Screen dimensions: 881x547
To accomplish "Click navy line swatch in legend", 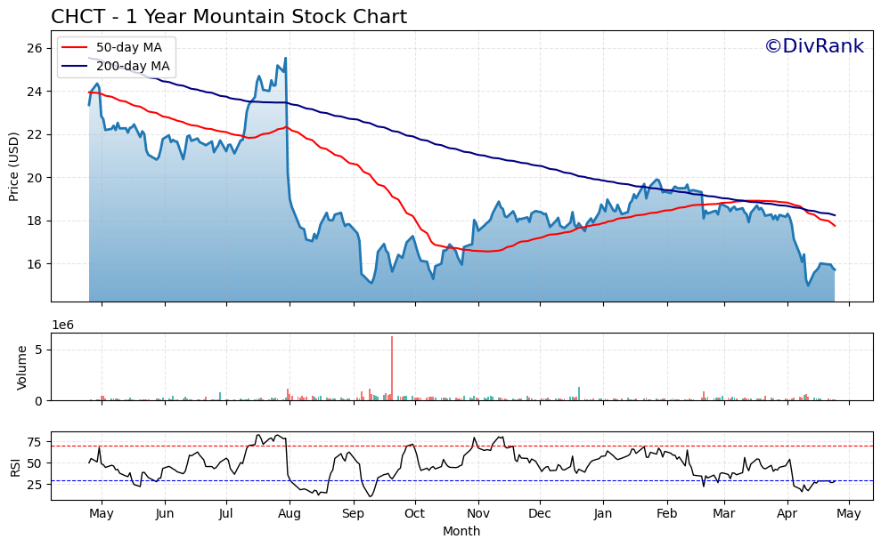I will coord(74,66).
